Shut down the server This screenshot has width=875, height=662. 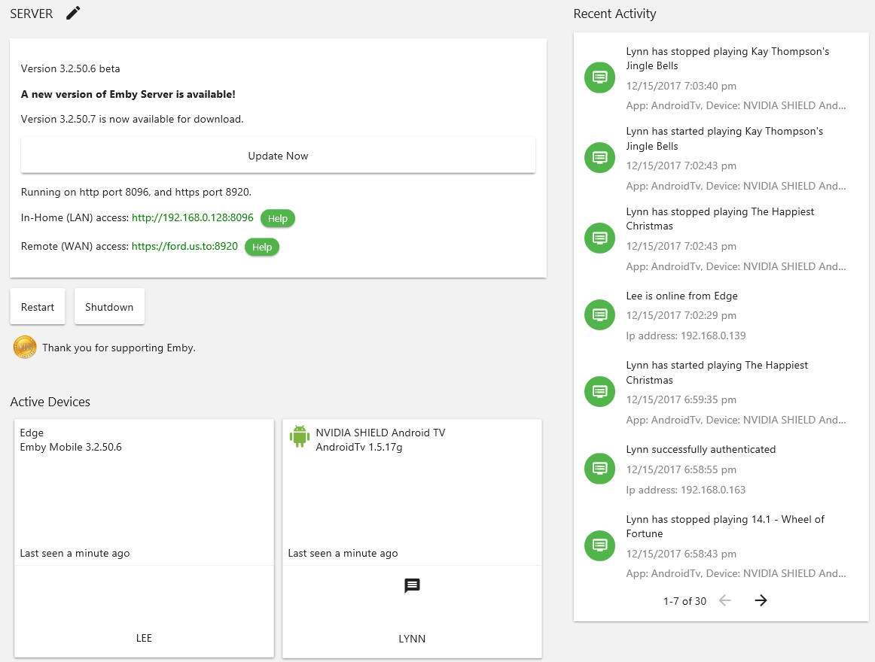click(x=109, y=307)
